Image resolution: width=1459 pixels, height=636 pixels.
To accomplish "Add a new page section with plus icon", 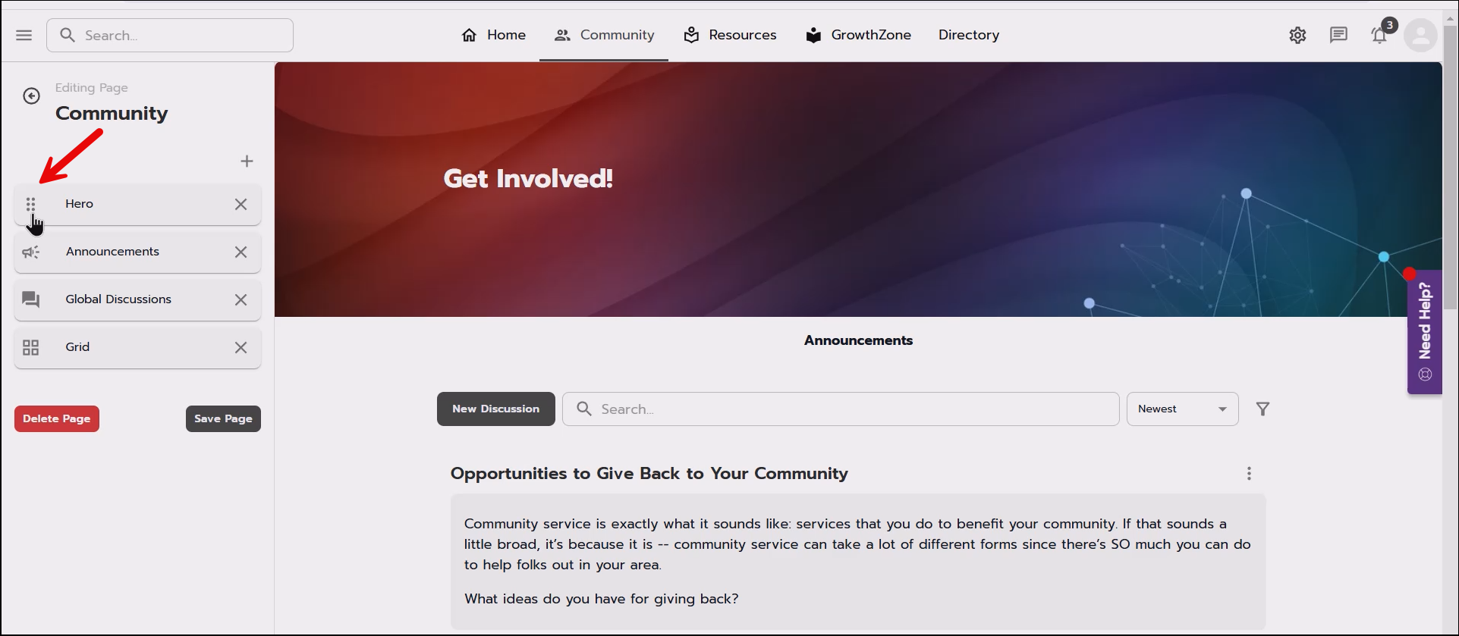I will coord(247,161).
